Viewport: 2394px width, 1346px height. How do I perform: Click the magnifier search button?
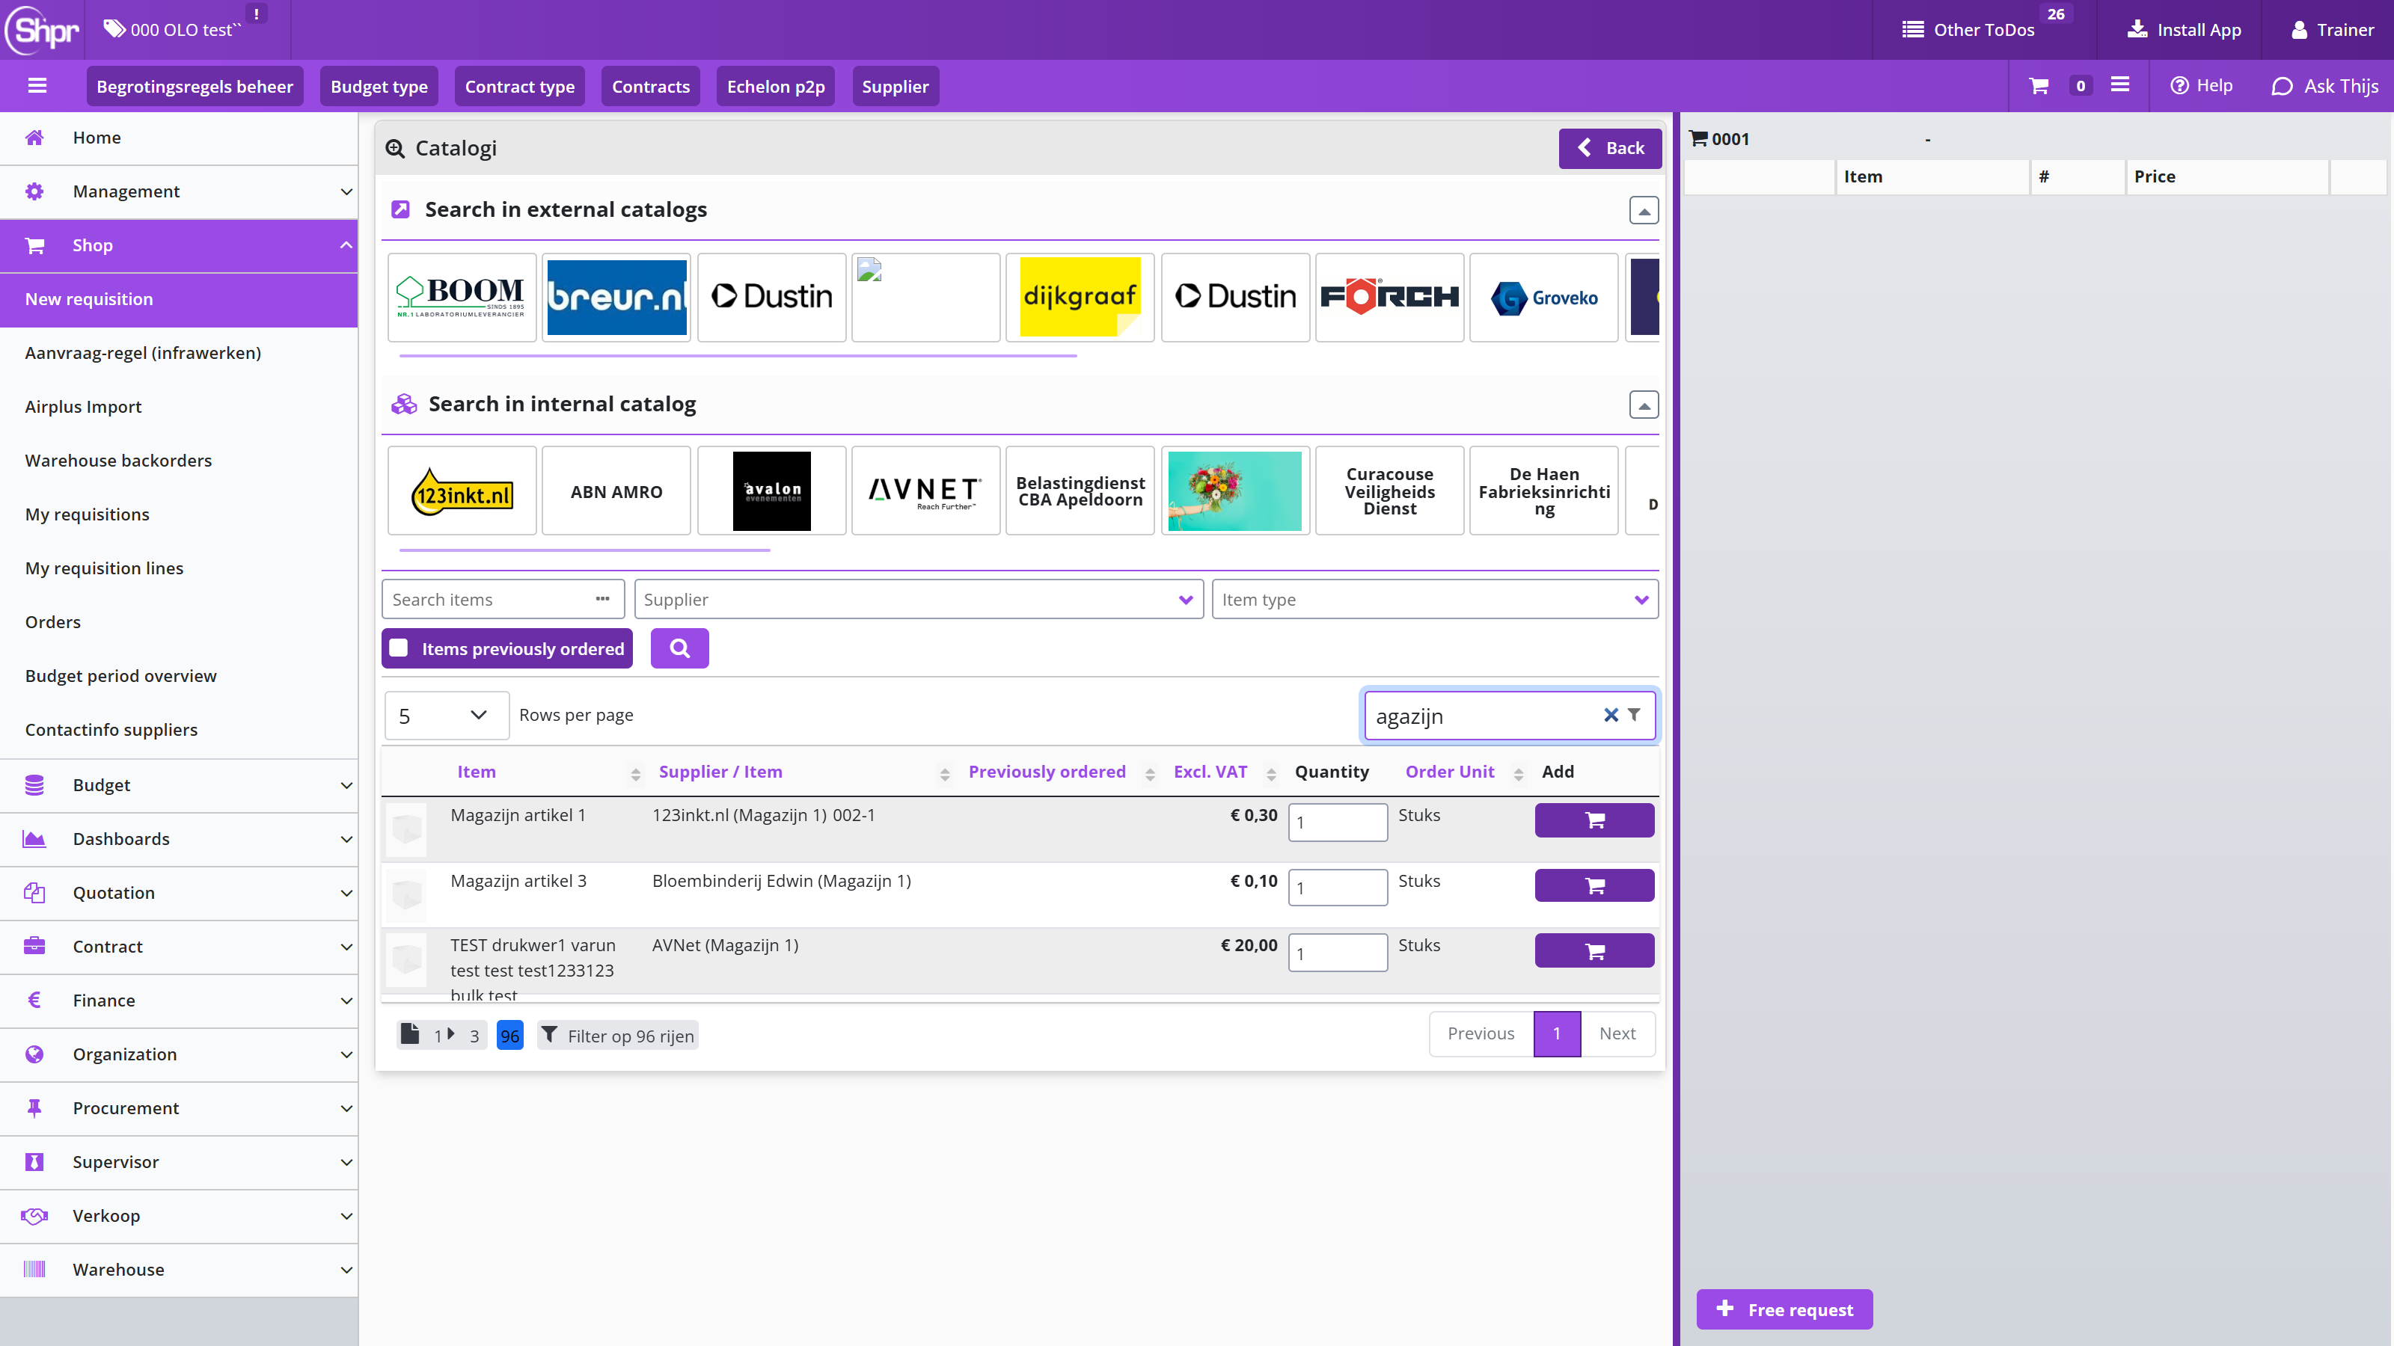(679, 648)
